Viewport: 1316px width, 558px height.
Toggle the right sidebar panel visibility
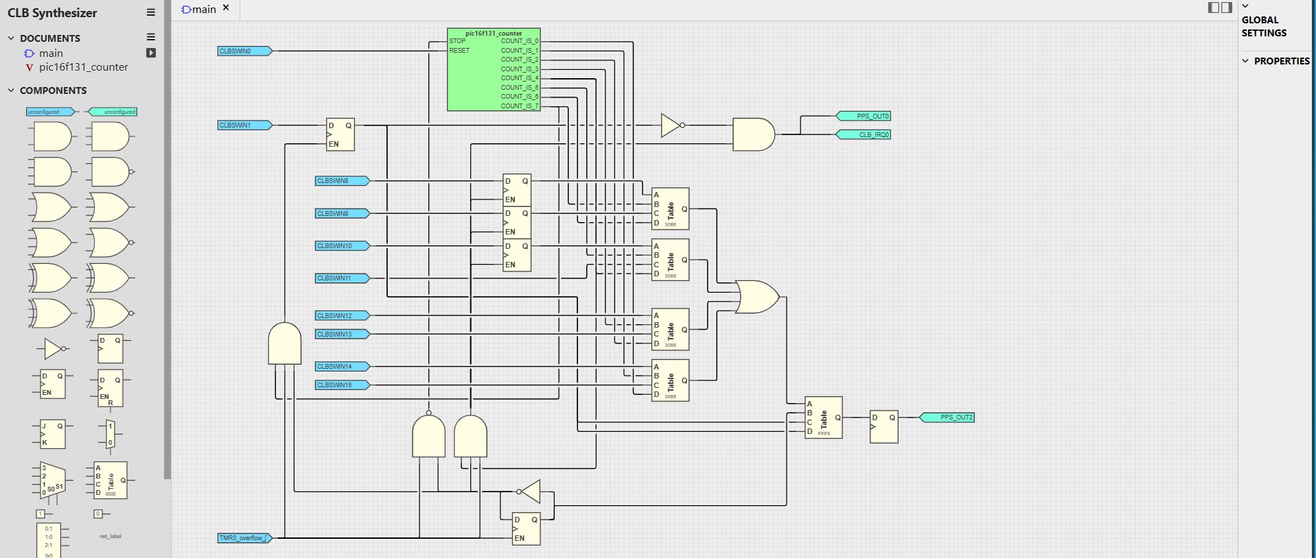point(1227,8)
